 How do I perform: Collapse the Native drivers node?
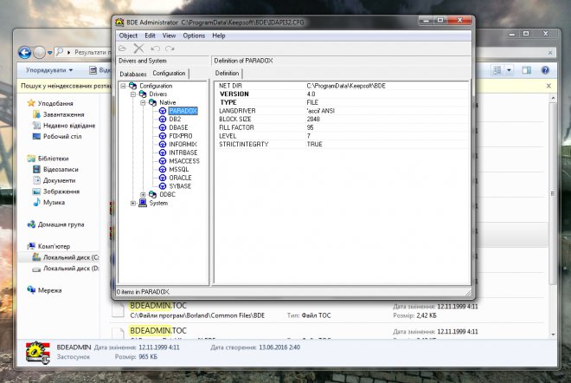[143, 102]
